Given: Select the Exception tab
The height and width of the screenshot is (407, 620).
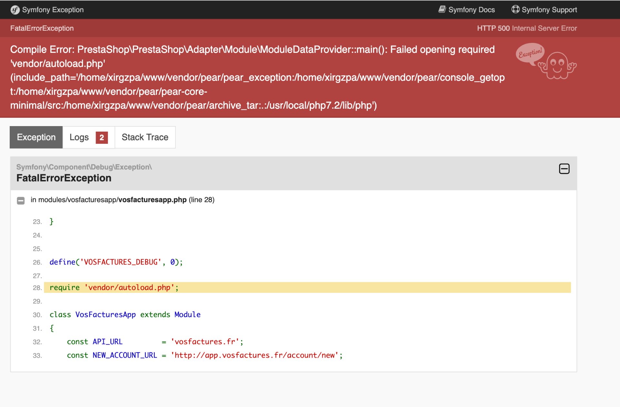Looking at the screenshot, I should coord(36,137).
